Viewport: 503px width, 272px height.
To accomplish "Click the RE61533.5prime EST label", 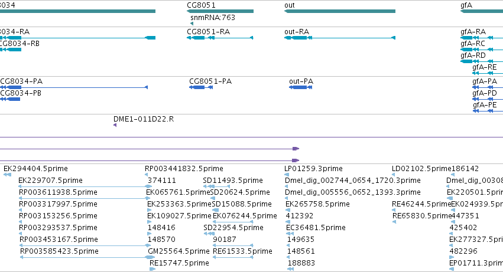I will tap(242, 251).
